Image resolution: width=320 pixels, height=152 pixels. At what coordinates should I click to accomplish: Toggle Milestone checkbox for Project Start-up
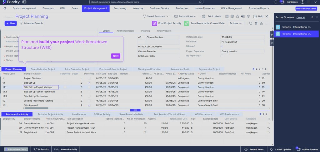[89, 78]
